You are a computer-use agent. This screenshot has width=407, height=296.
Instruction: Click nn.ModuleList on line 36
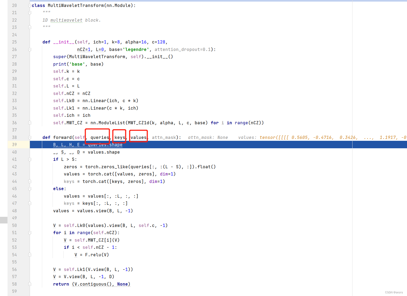point(108,123)
